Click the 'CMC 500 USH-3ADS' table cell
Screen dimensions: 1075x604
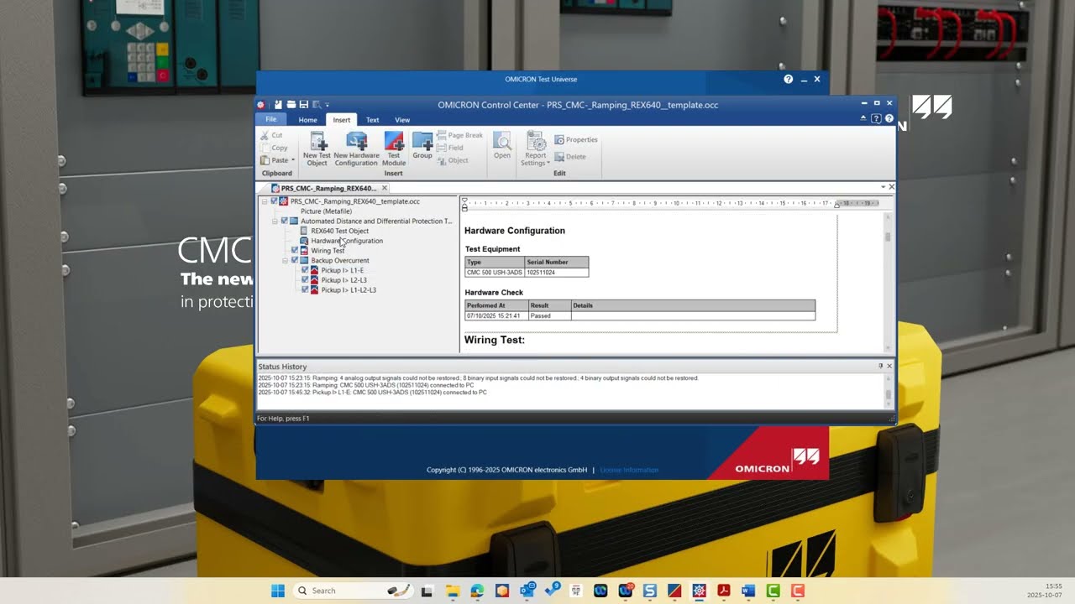coord(496,273)
